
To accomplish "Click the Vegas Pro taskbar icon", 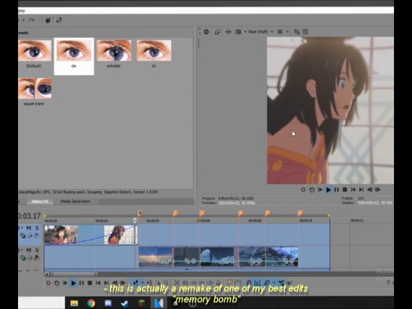I will (x=159, y=303).
